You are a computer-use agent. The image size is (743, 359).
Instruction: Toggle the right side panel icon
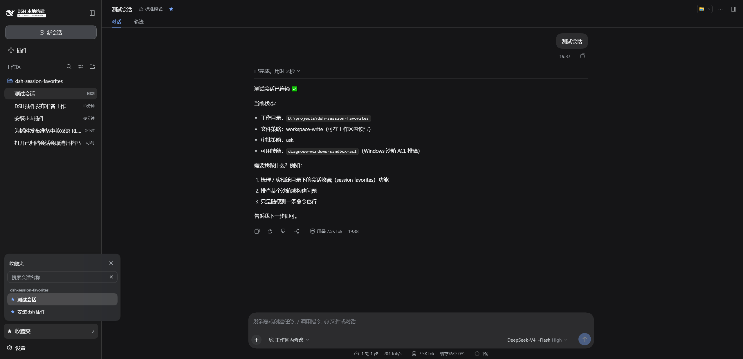[x=733, y=9]
